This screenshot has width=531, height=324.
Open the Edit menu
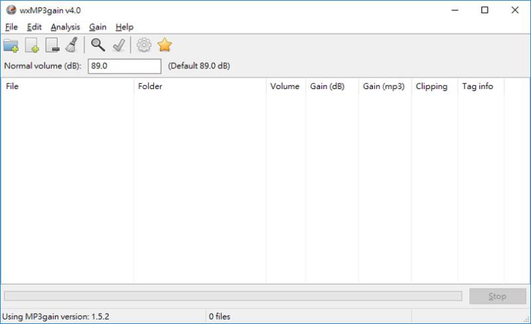pyautogui.click(x=35, y=27)
